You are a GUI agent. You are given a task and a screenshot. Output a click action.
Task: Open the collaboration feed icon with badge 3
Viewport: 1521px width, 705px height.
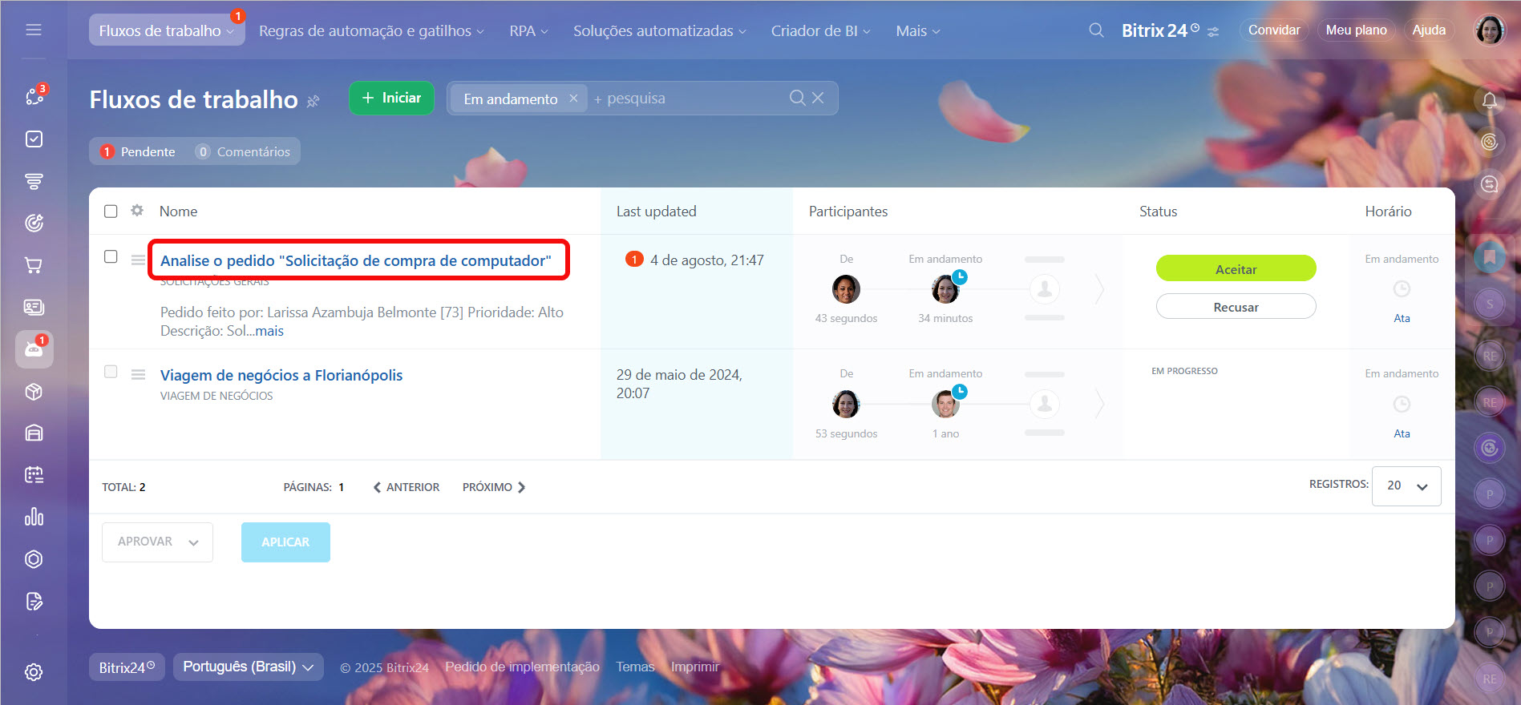34,97
